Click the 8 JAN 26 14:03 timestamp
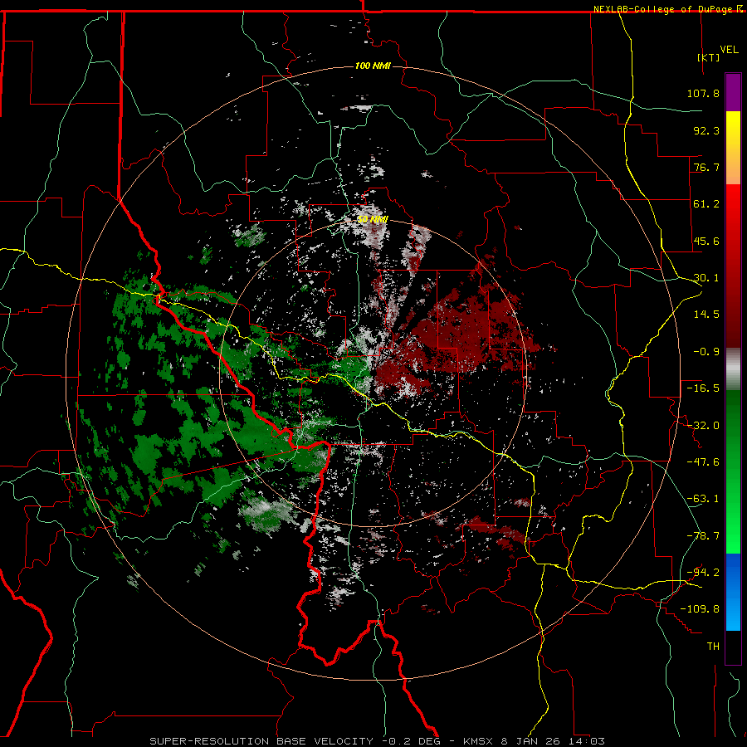747x747 pixels. [553, 741]
